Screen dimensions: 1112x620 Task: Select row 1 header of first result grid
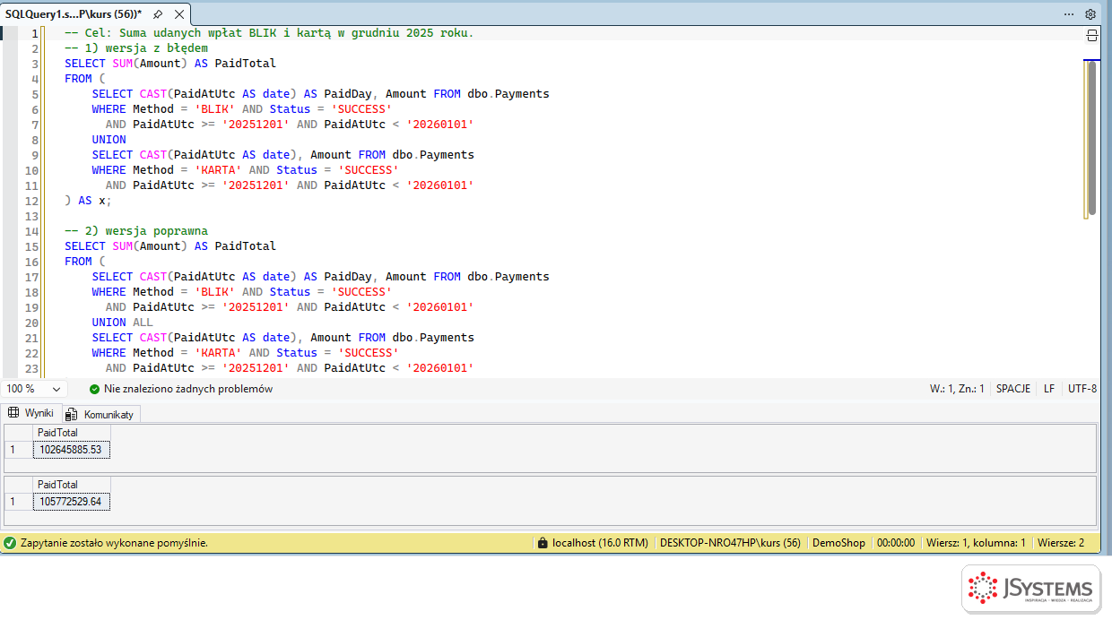tap(19, 450)
